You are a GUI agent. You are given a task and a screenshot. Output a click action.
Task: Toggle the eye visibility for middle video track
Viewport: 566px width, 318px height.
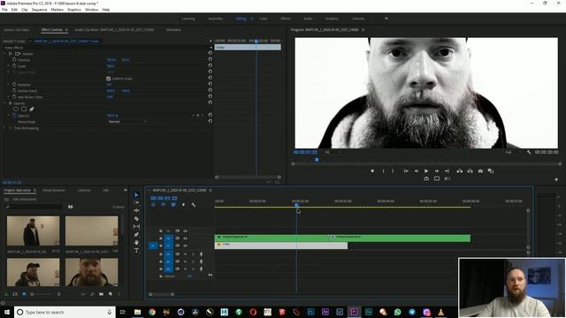pyautogui.click(x=185, y=238)
